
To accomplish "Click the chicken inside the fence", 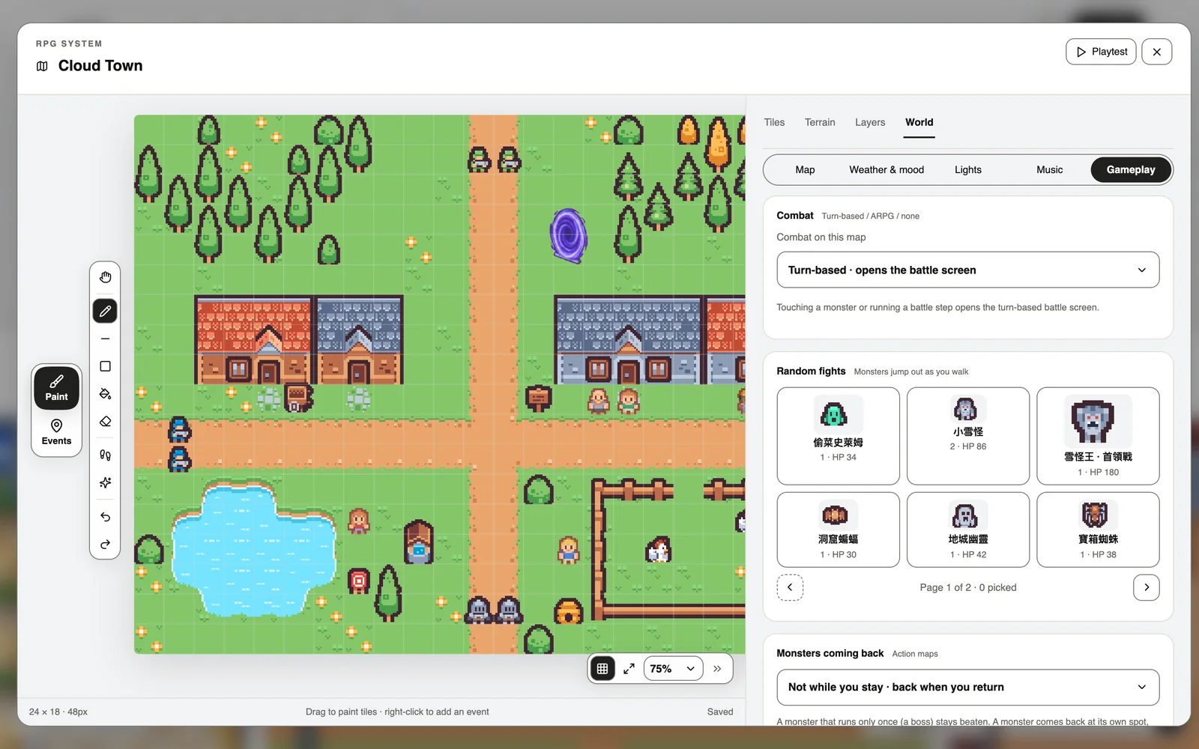I will point(658,551).
